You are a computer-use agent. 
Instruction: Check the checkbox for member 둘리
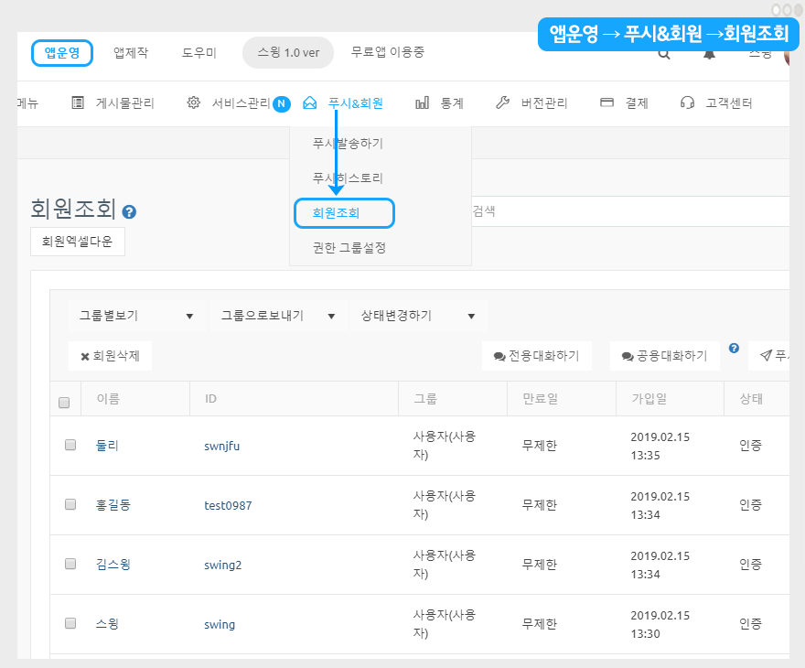click(70, 446)
